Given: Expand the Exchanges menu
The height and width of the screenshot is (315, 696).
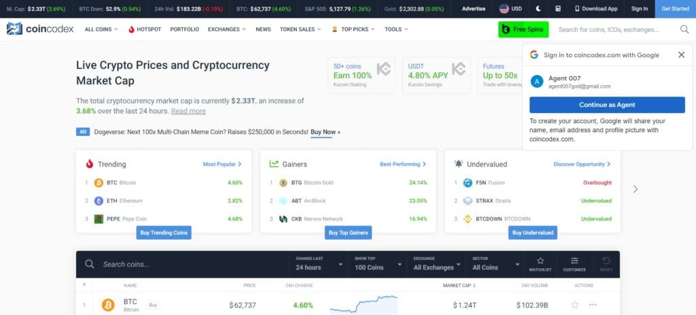Looking at the screenshot, I should [x=227, y=29].
